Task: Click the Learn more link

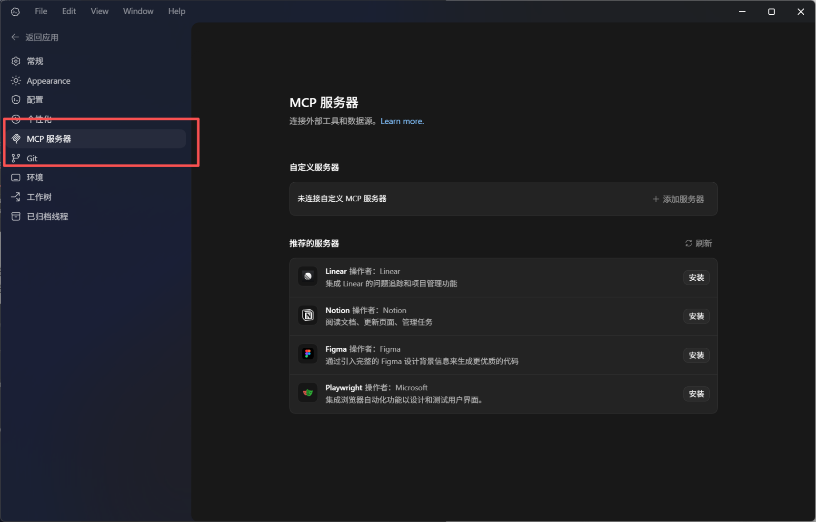Action: (402, 121)
